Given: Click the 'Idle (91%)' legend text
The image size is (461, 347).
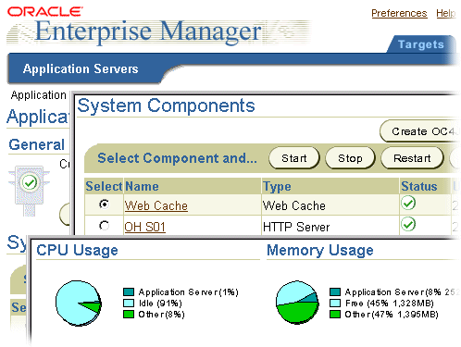Looking at the screenshot, I should click(160, 304).
